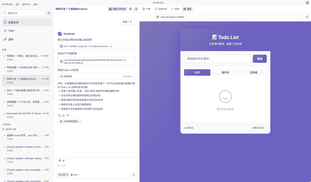Click the attachment paperclip icon
311x182 pixels.
click(x=64, y=160)
